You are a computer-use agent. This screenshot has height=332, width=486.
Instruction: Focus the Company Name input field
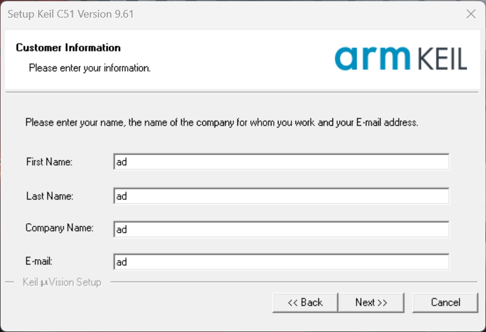(x=281, y=230)
